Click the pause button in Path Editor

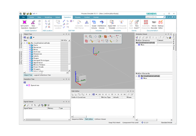pos(112,94)
